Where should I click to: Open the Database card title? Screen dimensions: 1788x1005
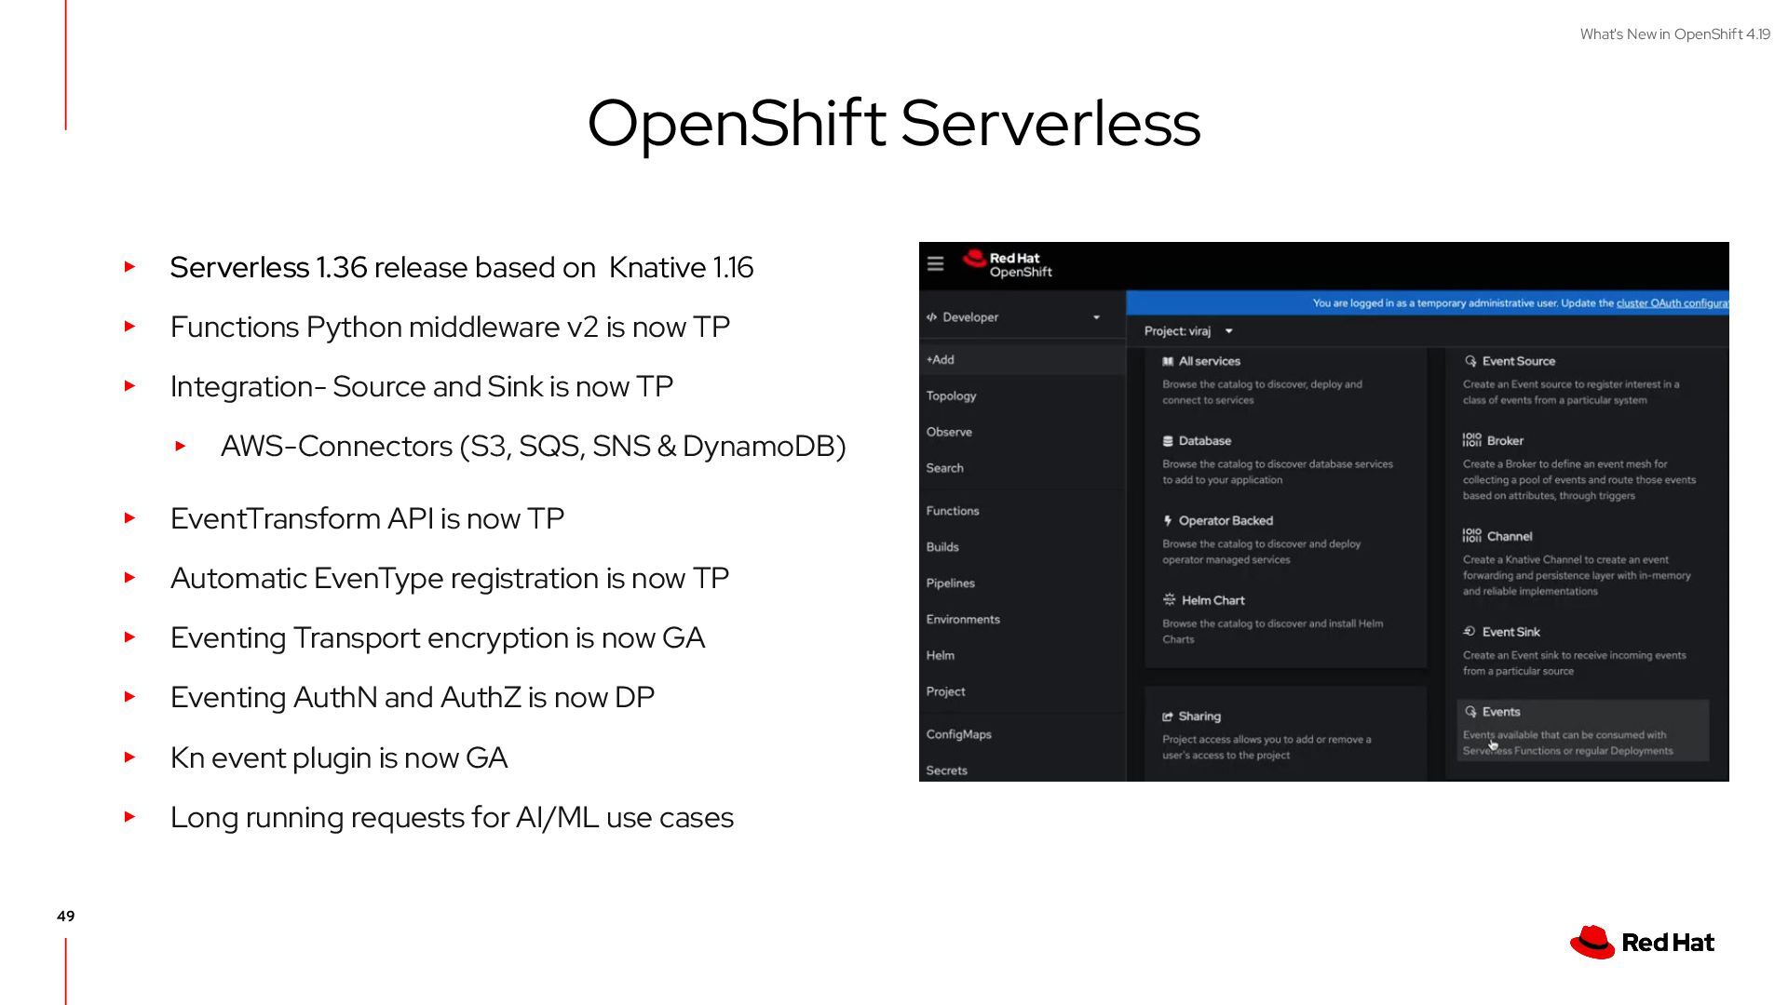pyautogui.click(x=1204, y=441)
